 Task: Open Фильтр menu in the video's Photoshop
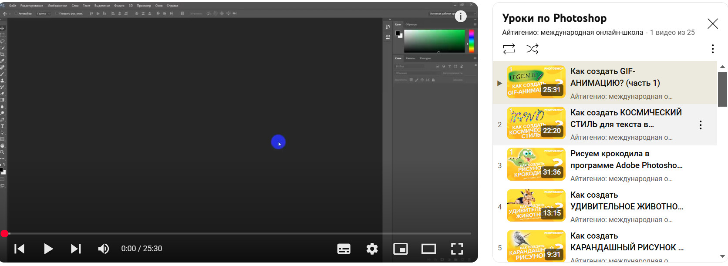[119, 6]
